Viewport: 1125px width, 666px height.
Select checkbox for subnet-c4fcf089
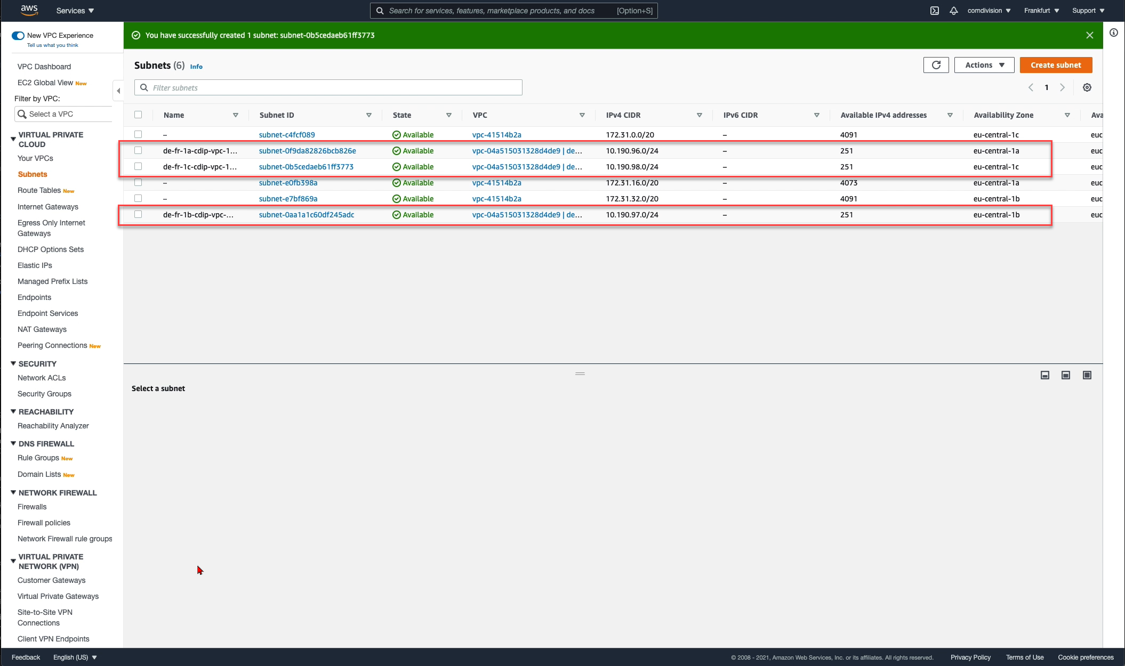coord(138,134)
